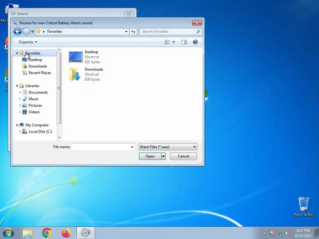Select Pictures library
The width and height of the screenshot is (319, 239).
tap(35, 105)
